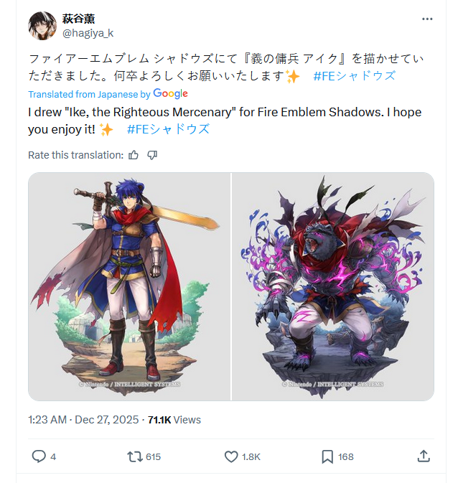Open the three-dot more options menu
Screen dimensions: 458x483
(x=427, y=19)
